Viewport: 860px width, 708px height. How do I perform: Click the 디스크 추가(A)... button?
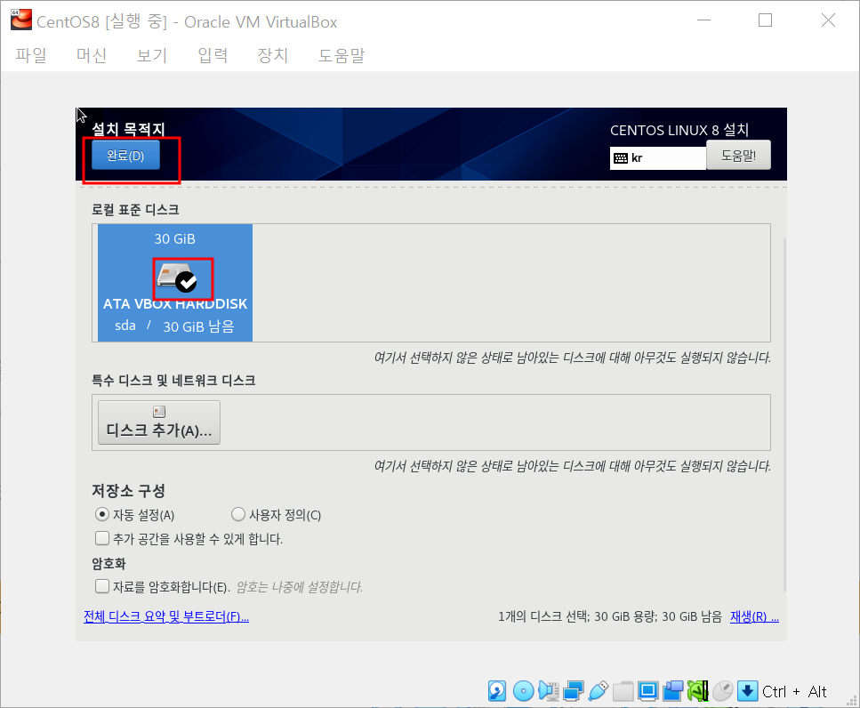click(x=159, y=422)
